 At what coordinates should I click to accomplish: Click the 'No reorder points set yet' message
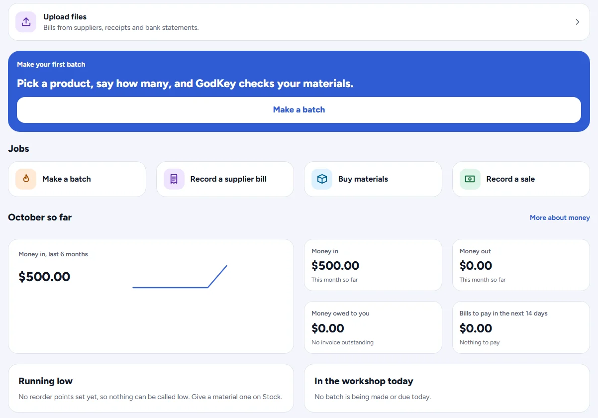click(150, 397)
